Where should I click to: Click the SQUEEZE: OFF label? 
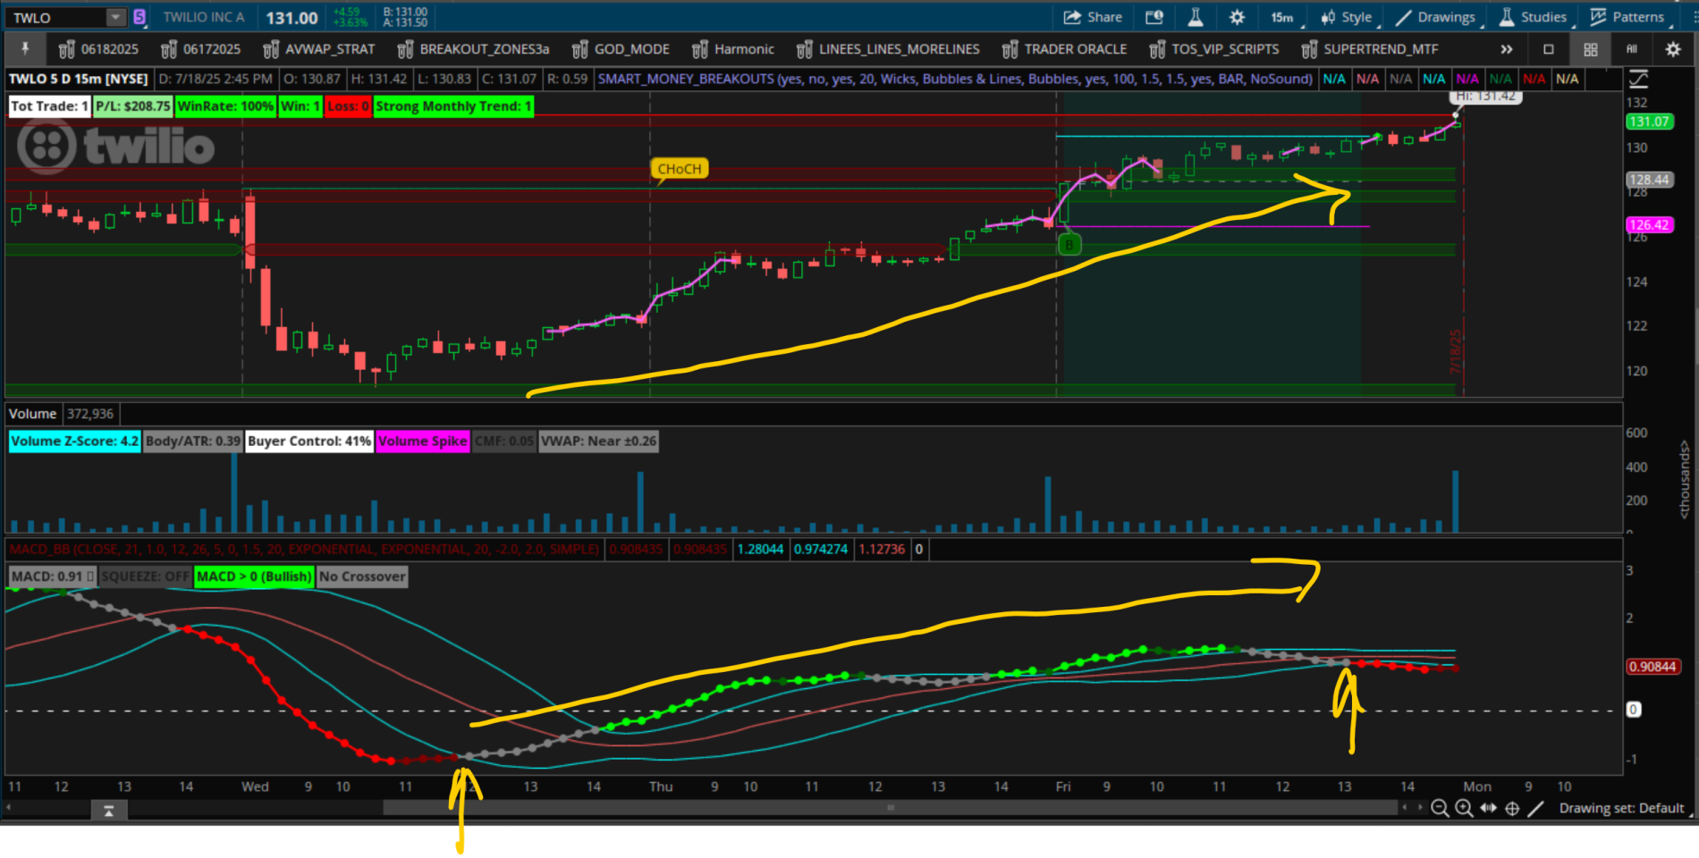click(145, 576)
